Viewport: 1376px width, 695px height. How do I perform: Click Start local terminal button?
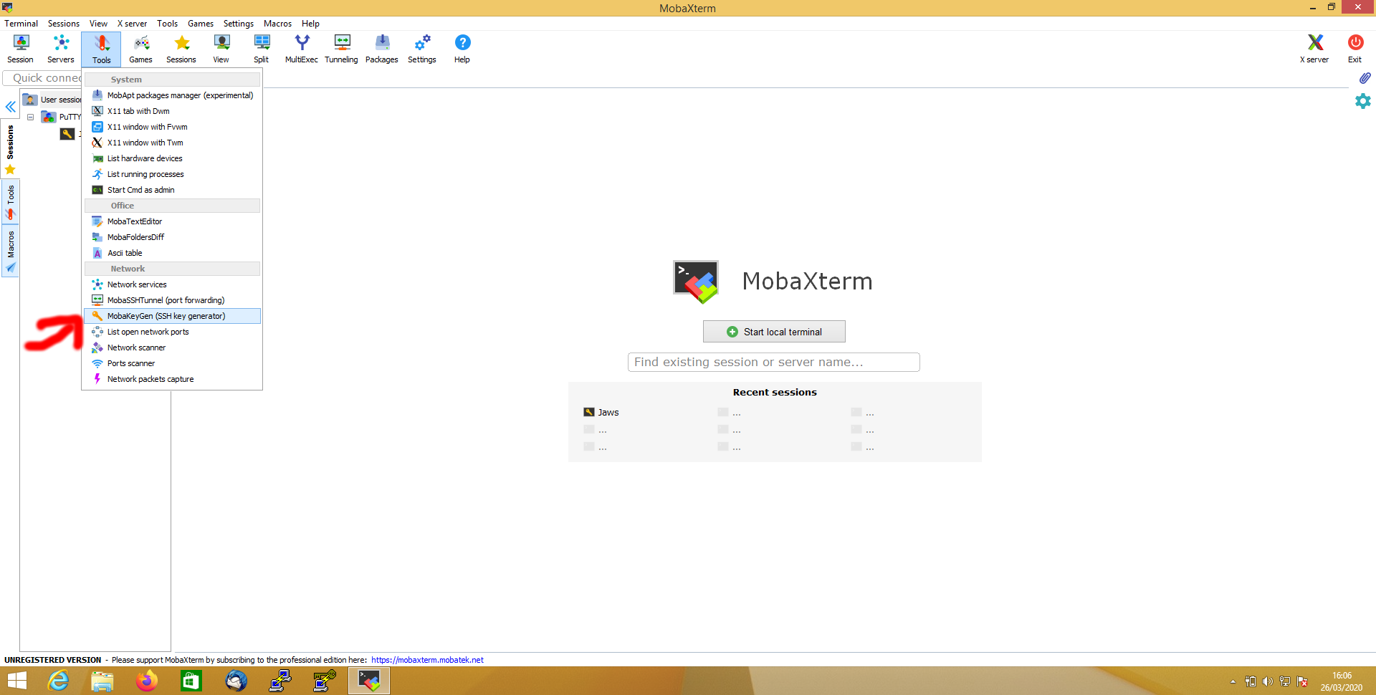[774, 332]
